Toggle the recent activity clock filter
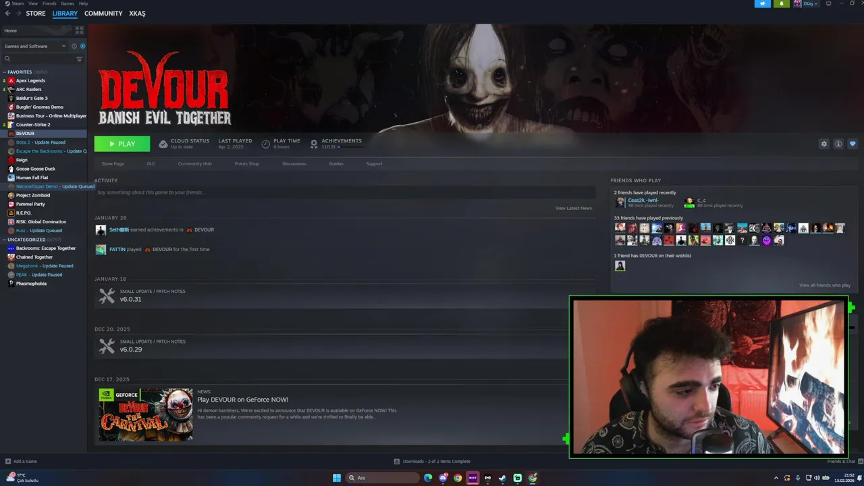This screenshot has height=486, width=864. click(x=74, y=46)
